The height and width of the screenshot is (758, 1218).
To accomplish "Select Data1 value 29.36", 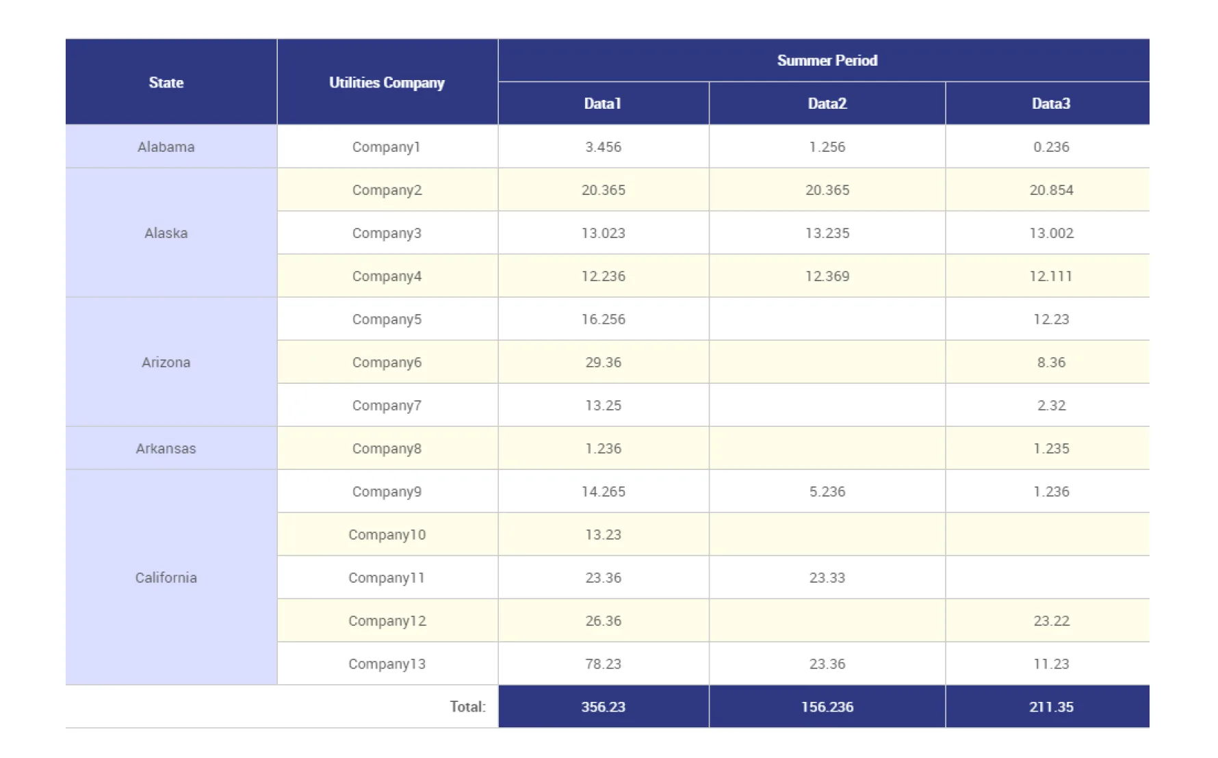I will pos(604,362).
